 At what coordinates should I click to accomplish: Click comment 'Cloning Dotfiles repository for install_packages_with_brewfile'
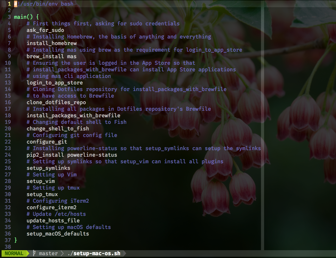pos(126,89)
